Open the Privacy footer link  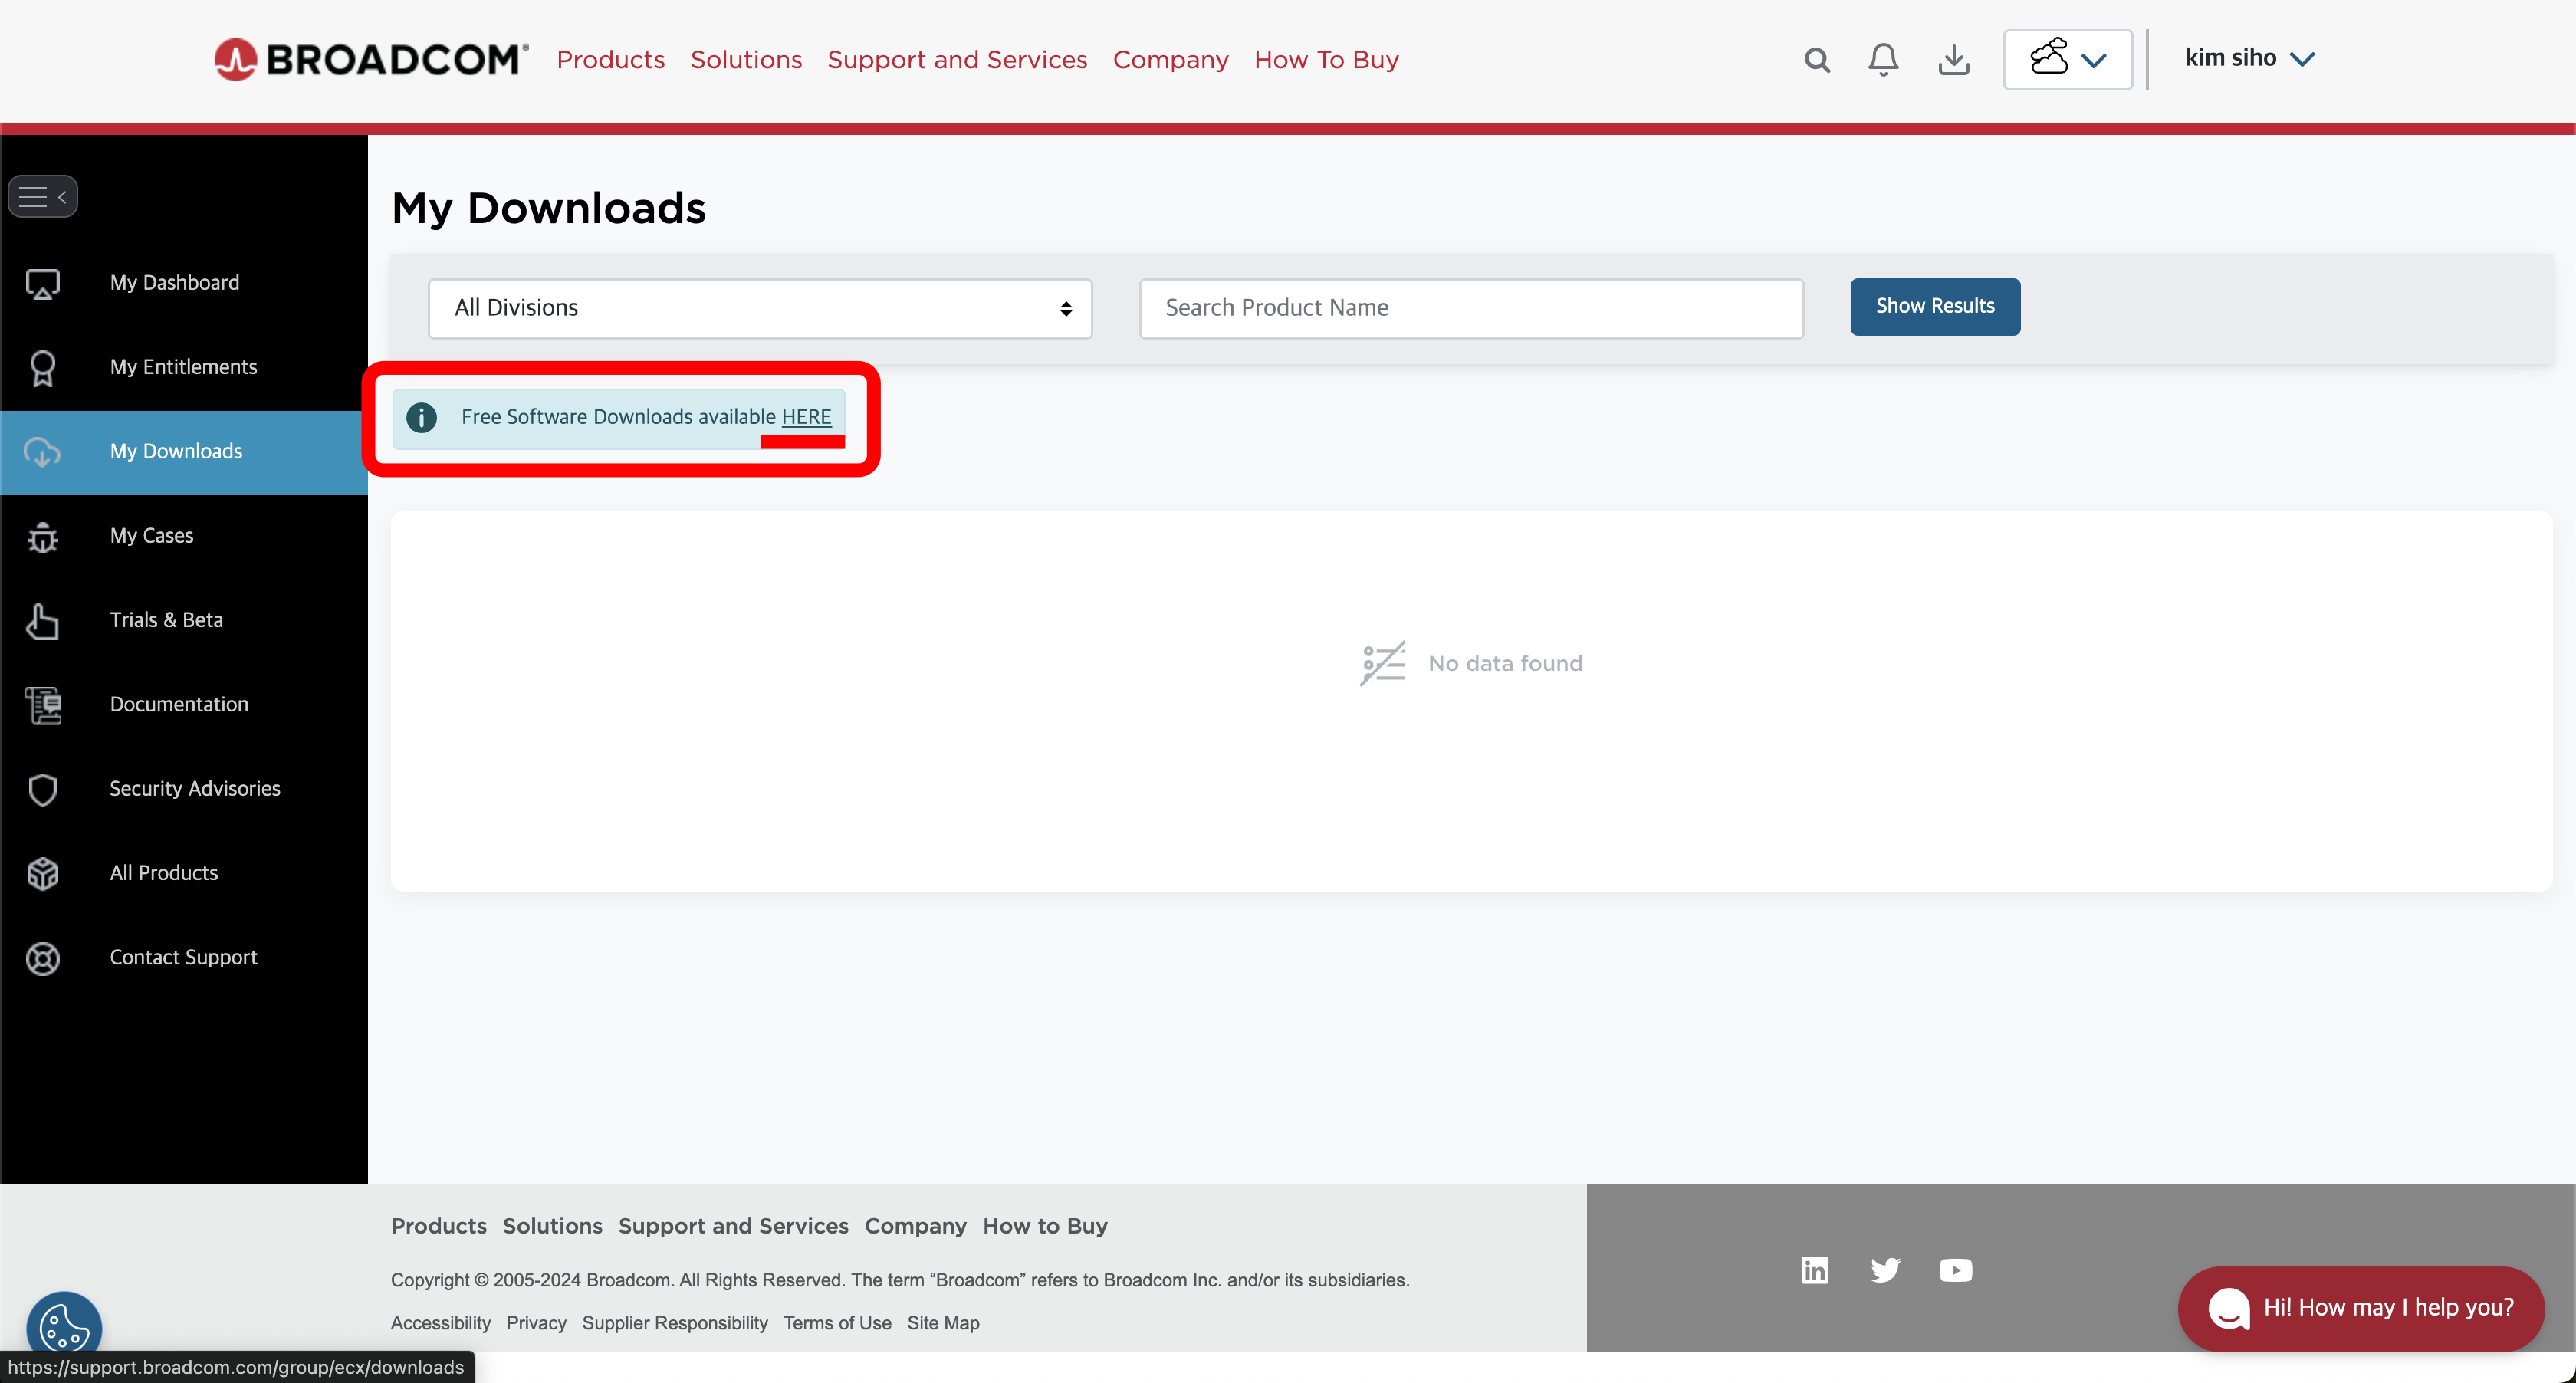click(x=536, y=1323)
